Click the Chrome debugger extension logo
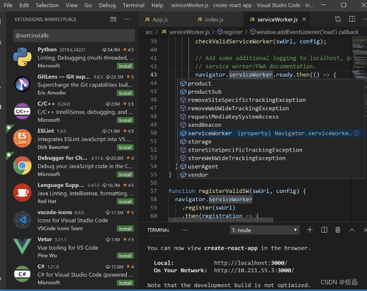This screenshot has width=367, height=291. pyautogui.click(x=22, y=165)
